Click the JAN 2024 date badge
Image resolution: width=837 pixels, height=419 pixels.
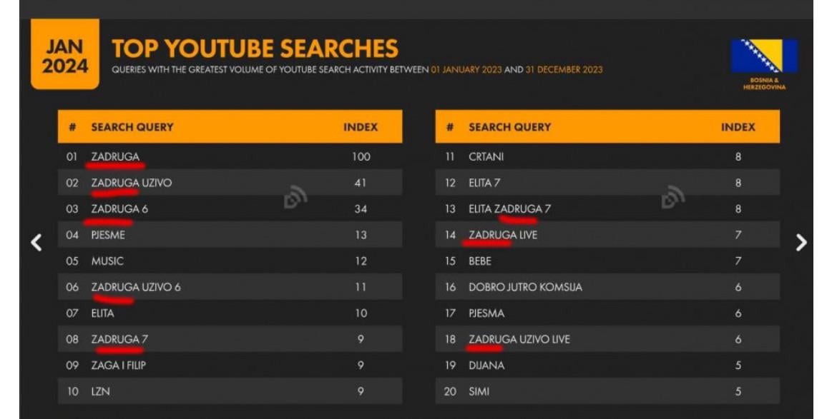(x=65, y=54)
